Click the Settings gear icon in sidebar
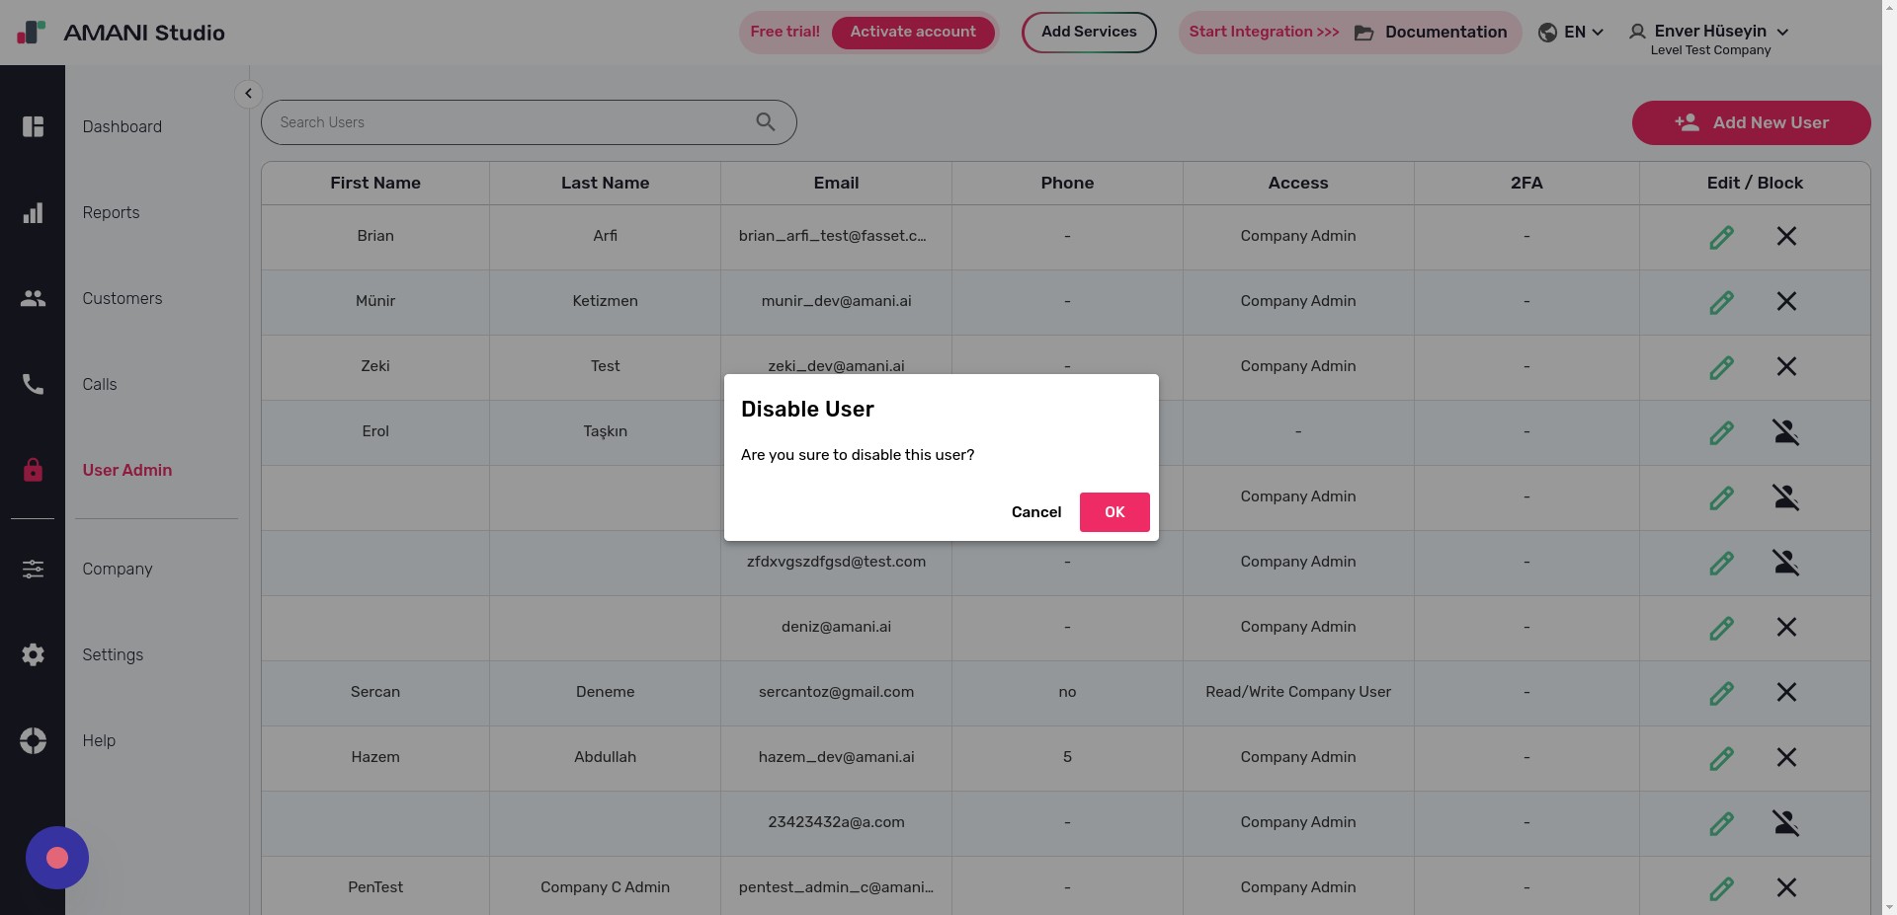1897x915 pixels. [x=33, y=655]
